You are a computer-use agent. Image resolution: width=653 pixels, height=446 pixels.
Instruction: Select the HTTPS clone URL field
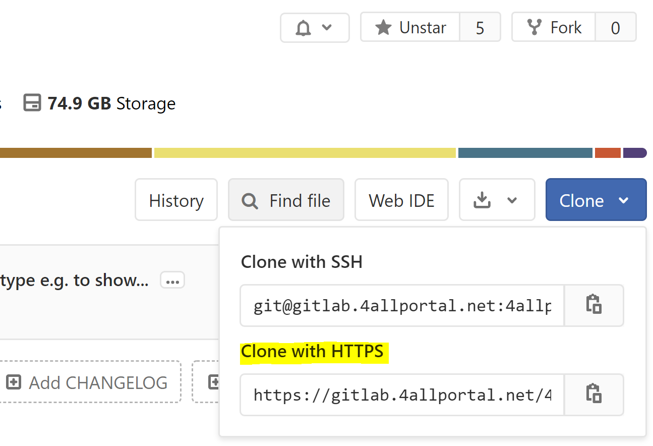pyautogui.click(x=402, y=395)
